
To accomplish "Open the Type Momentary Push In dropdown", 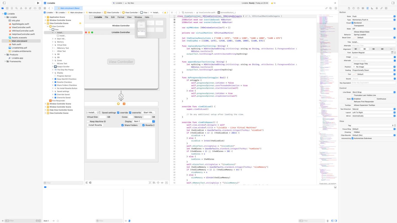I will [374, 20].
